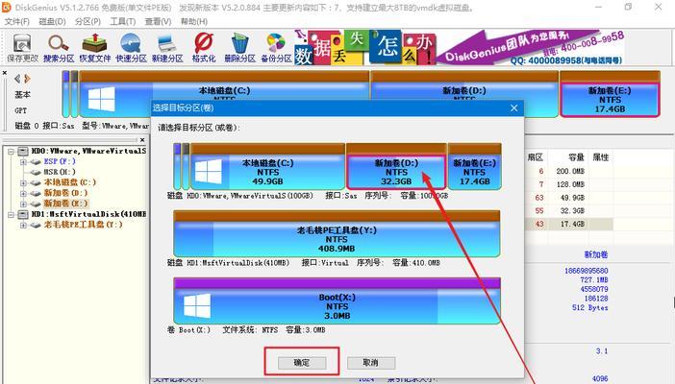Image resolution: width=675 pixels, height=384 pixels.
Task: Open the View (查看) menu
Action: pyautogui.click(x=158, y=21)
